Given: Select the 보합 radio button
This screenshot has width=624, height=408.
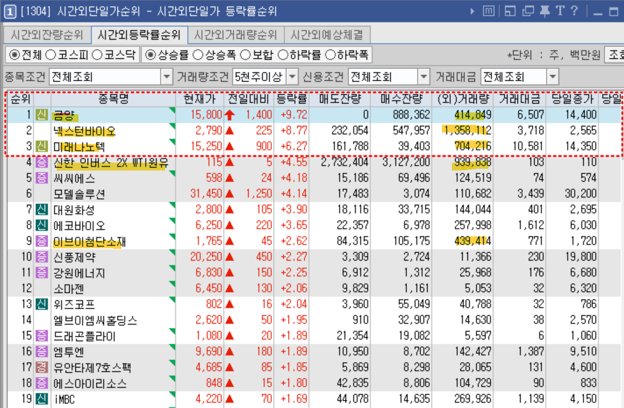Looking at the screenshot, I should coord(246,55).
